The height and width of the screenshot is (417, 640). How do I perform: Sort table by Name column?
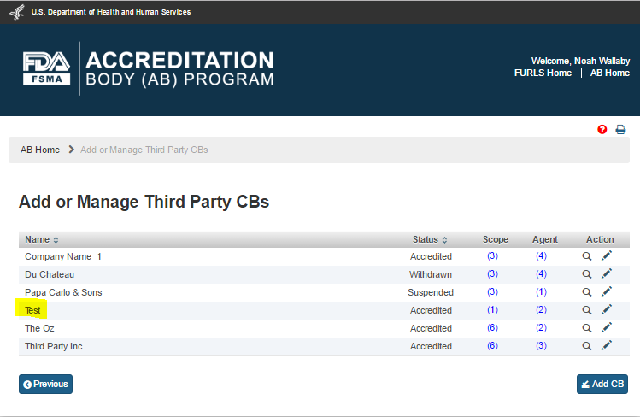point(42,240)
